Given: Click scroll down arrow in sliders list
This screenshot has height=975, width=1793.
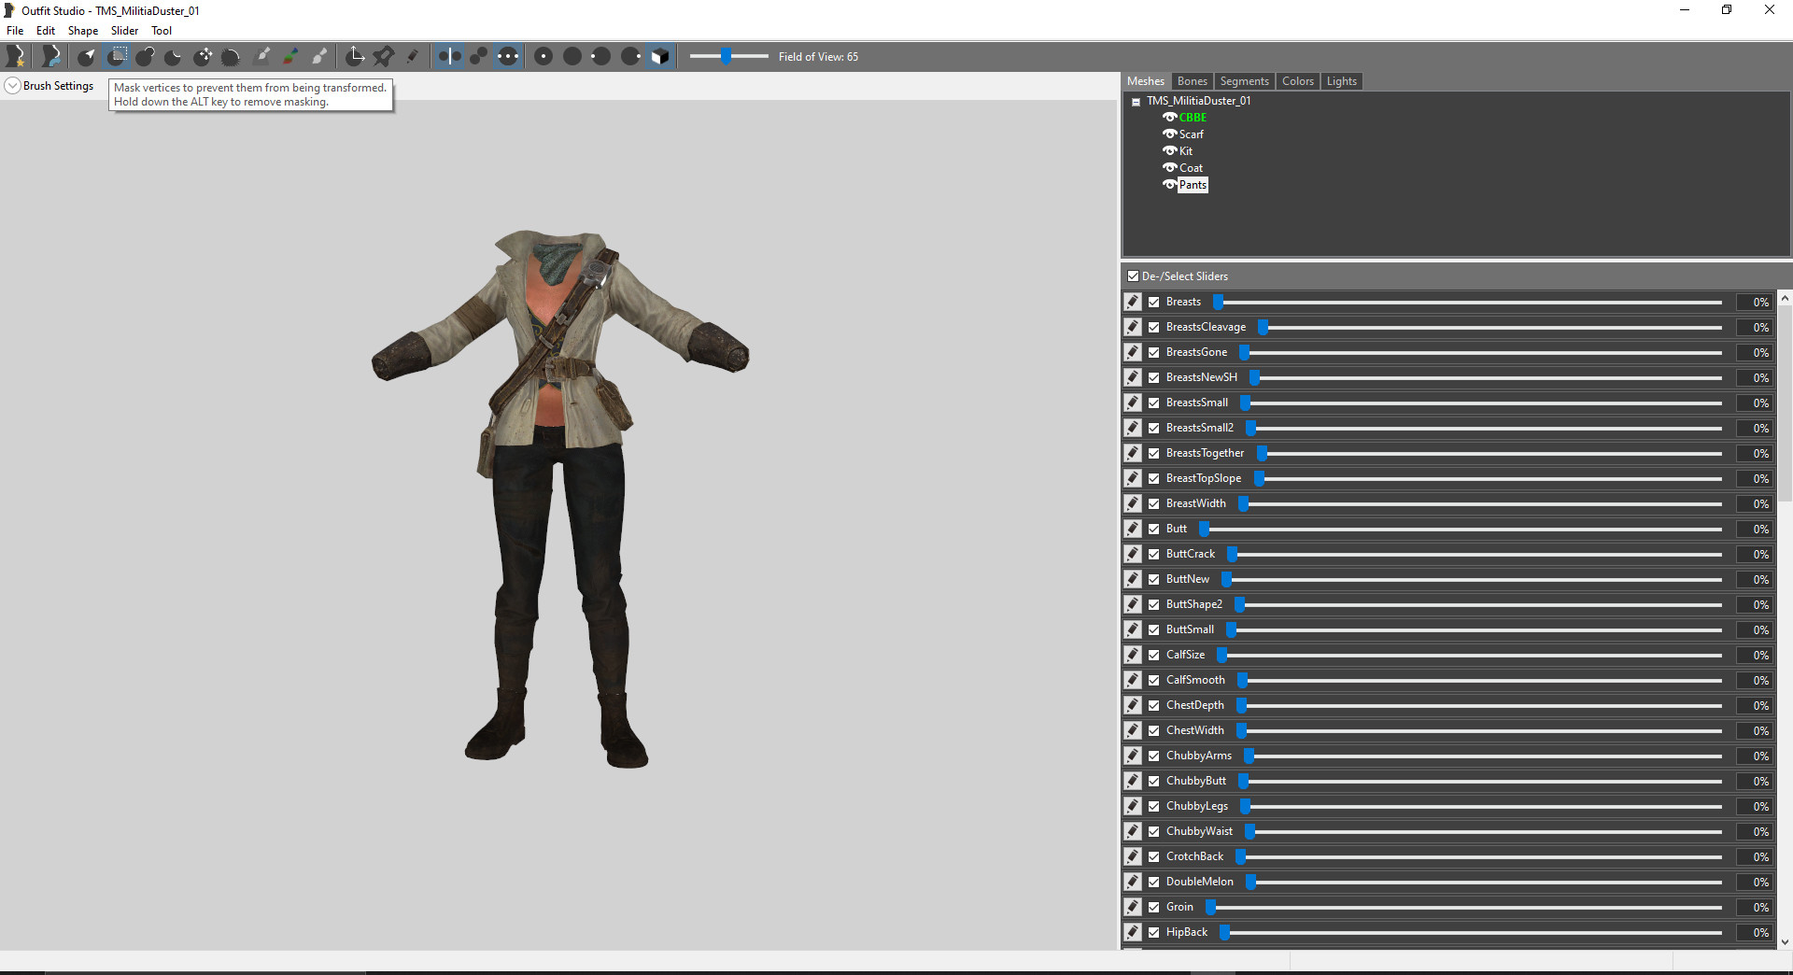Looking at the screenshot, I should tap(1785, 942).
